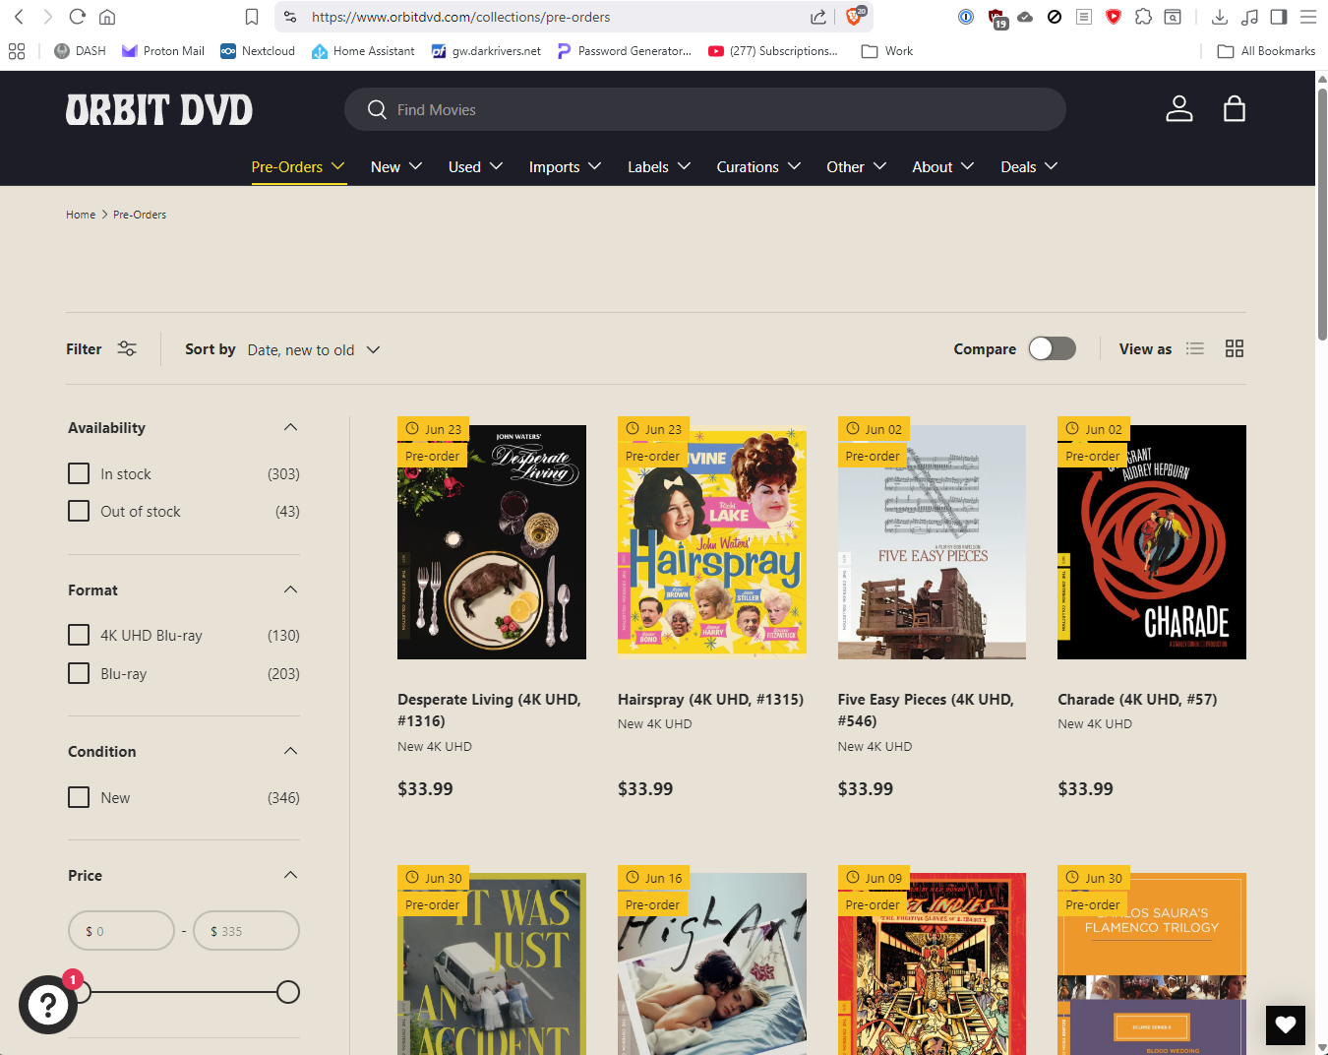Open the Home Assistant bookmark

coord(363,51)
